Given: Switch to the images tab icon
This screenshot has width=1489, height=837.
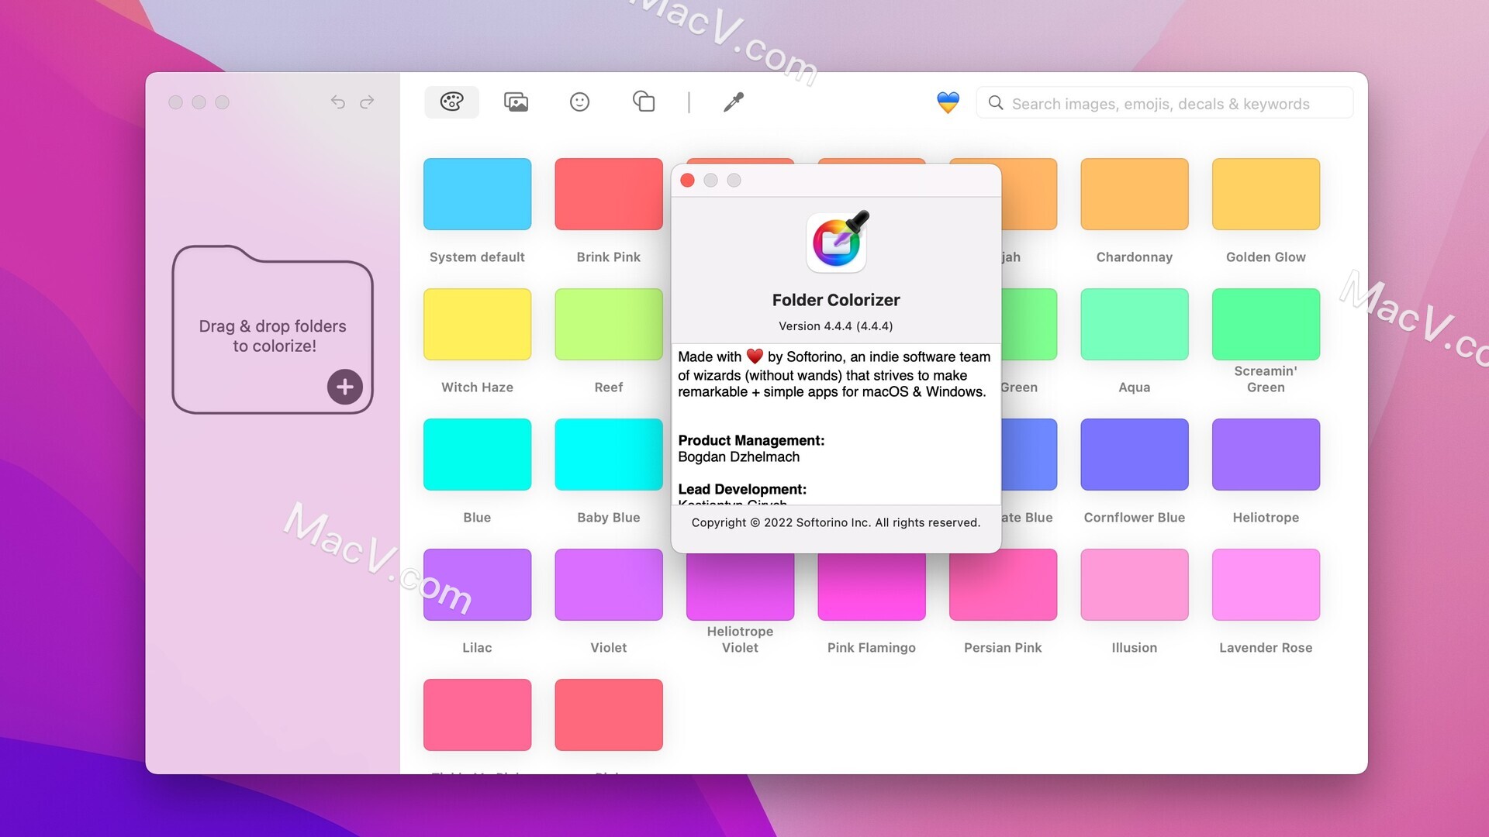Looking at the screenshot, I should pos(516,102).
